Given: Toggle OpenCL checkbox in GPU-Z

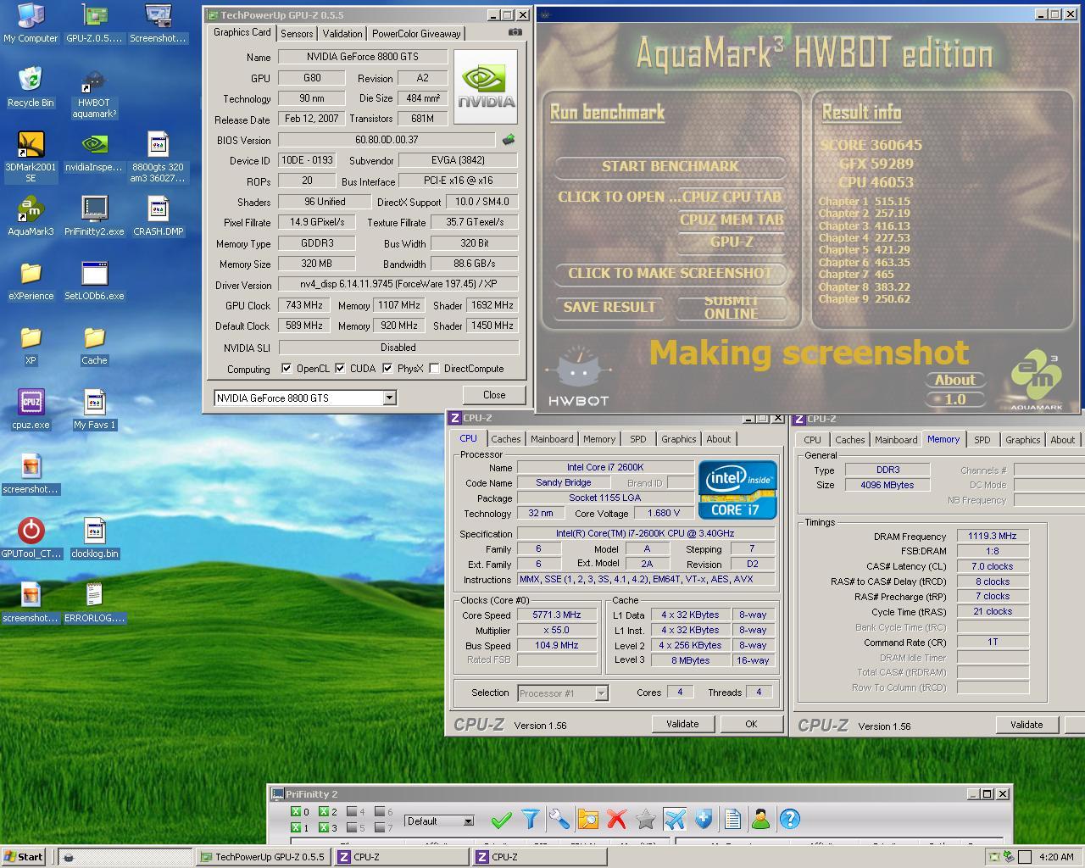Looking at the screenshot, I should [287, 369].
